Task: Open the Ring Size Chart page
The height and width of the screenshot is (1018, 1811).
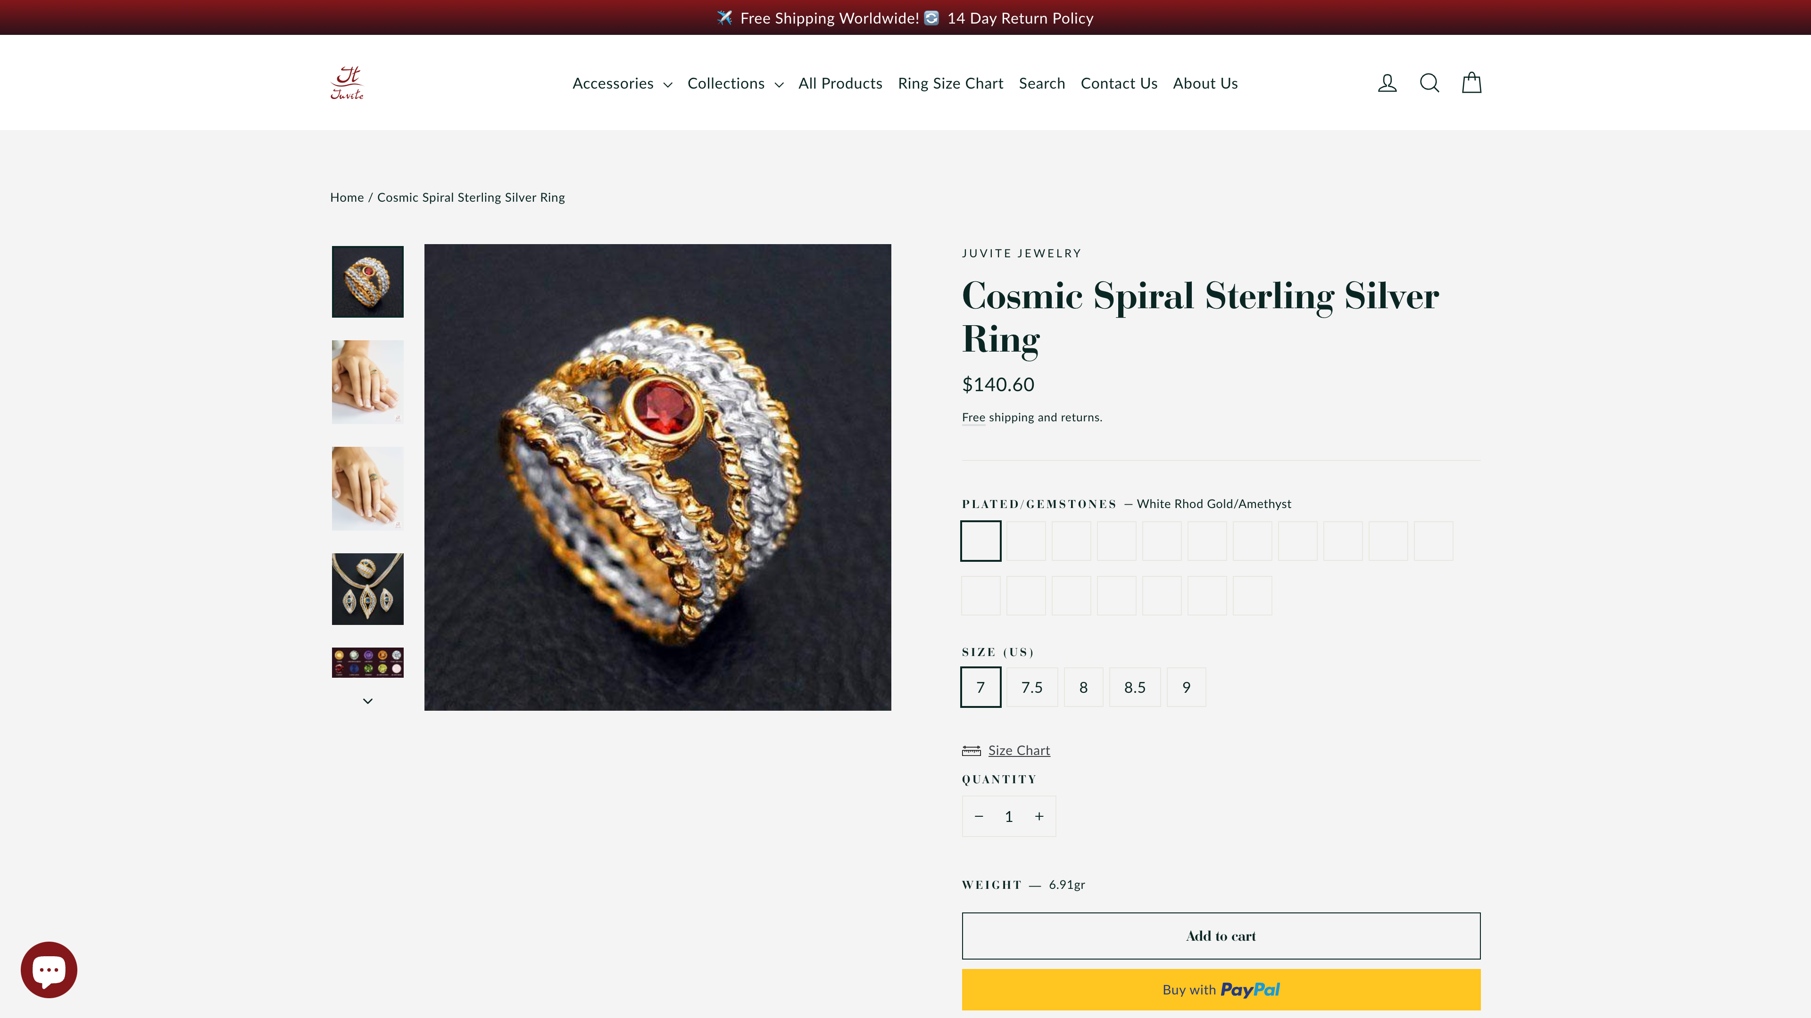Action: (950, 83)
